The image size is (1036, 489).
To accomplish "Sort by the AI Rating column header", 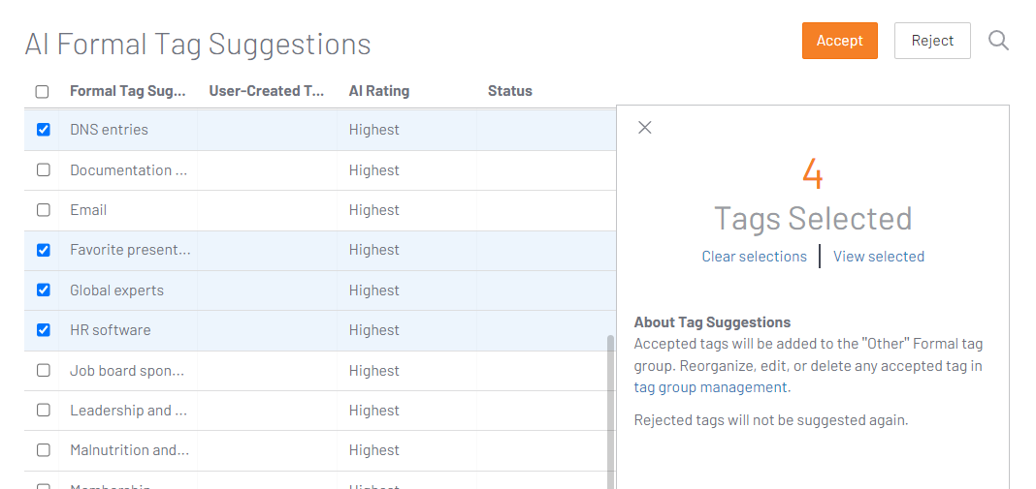I will [x=378, y=91].
